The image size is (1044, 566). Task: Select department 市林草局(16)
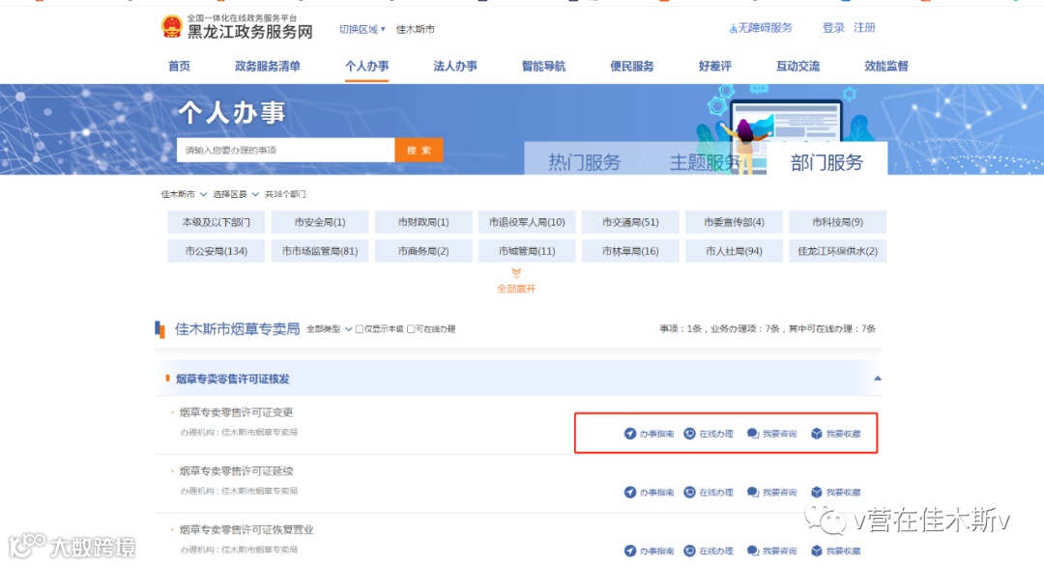(630, 251)
